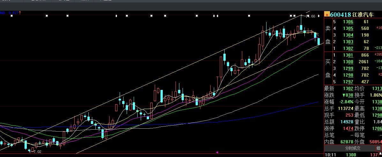Click the MA5 indicator label
This screenshot has height=157, width=382.
coord(2,13)
